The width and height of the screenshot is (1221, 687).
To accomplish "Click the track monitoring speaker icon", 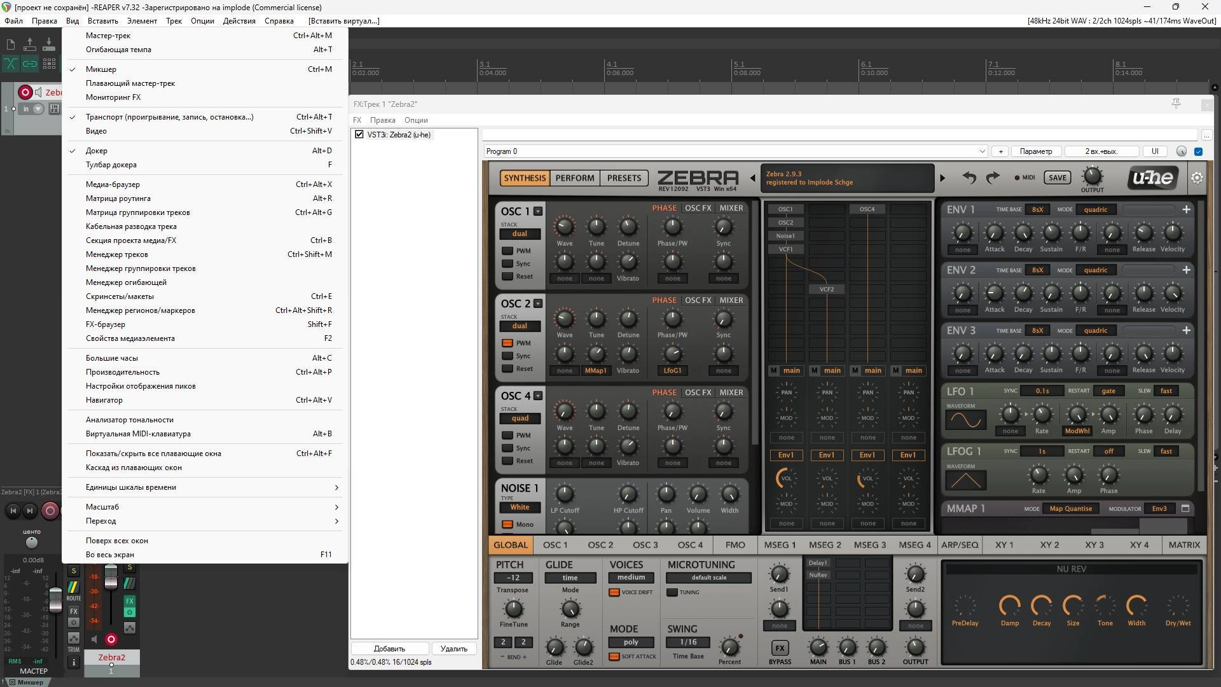I will click(x=38, y=92).
